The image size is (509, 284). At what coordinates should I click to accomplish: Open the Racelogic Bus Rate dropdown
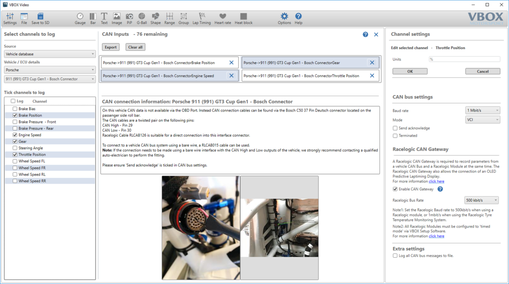point(481,200)
